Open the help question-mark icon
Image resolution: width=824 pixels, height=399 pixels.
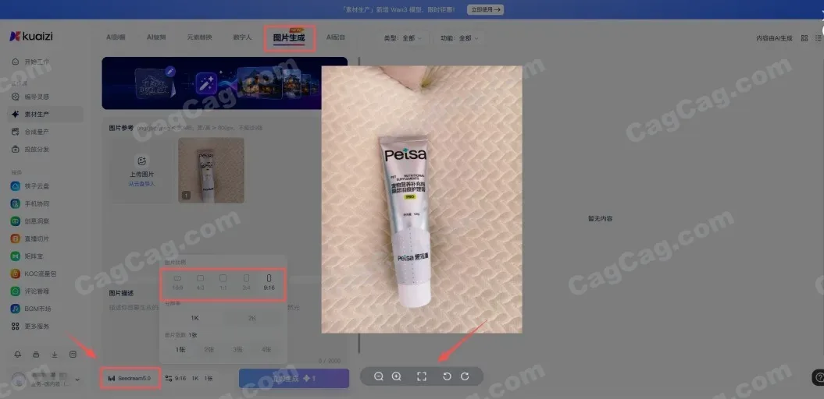[818, 376]
